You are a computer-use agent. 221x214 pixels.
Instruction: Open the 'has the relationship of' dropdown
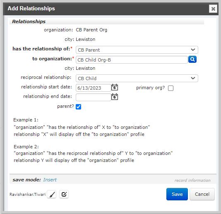pos(137,50)
